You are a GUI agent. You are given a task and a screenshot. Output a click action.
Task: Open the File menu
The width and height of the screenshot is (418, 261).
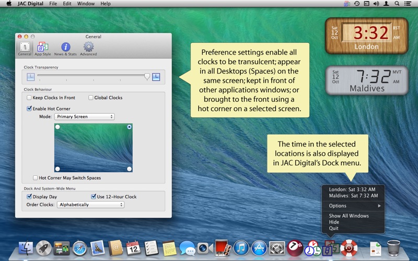point(53,4)
